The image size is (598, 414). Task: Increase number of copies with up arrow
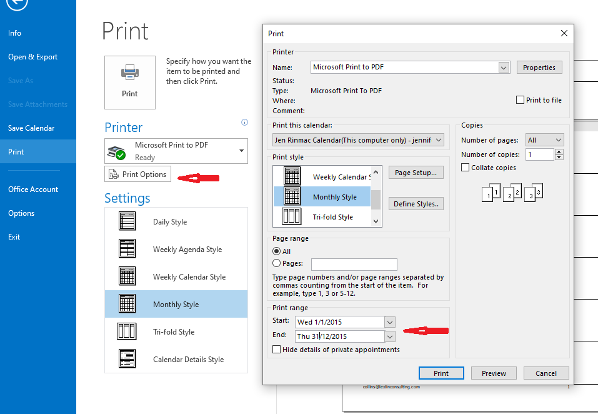click(x=559, y=151)
